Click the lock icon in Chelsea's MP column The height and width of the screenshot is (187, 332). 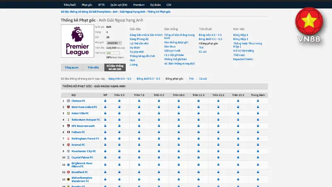coord(105,101)
